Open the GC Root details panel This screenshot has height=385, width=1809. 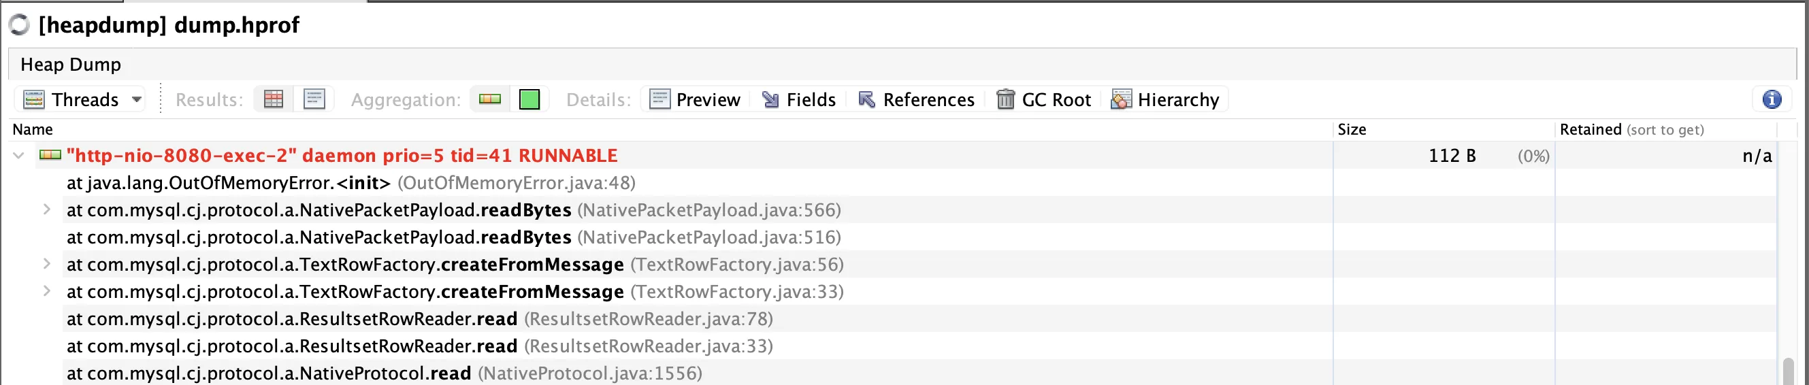[x=1043, y=99]
